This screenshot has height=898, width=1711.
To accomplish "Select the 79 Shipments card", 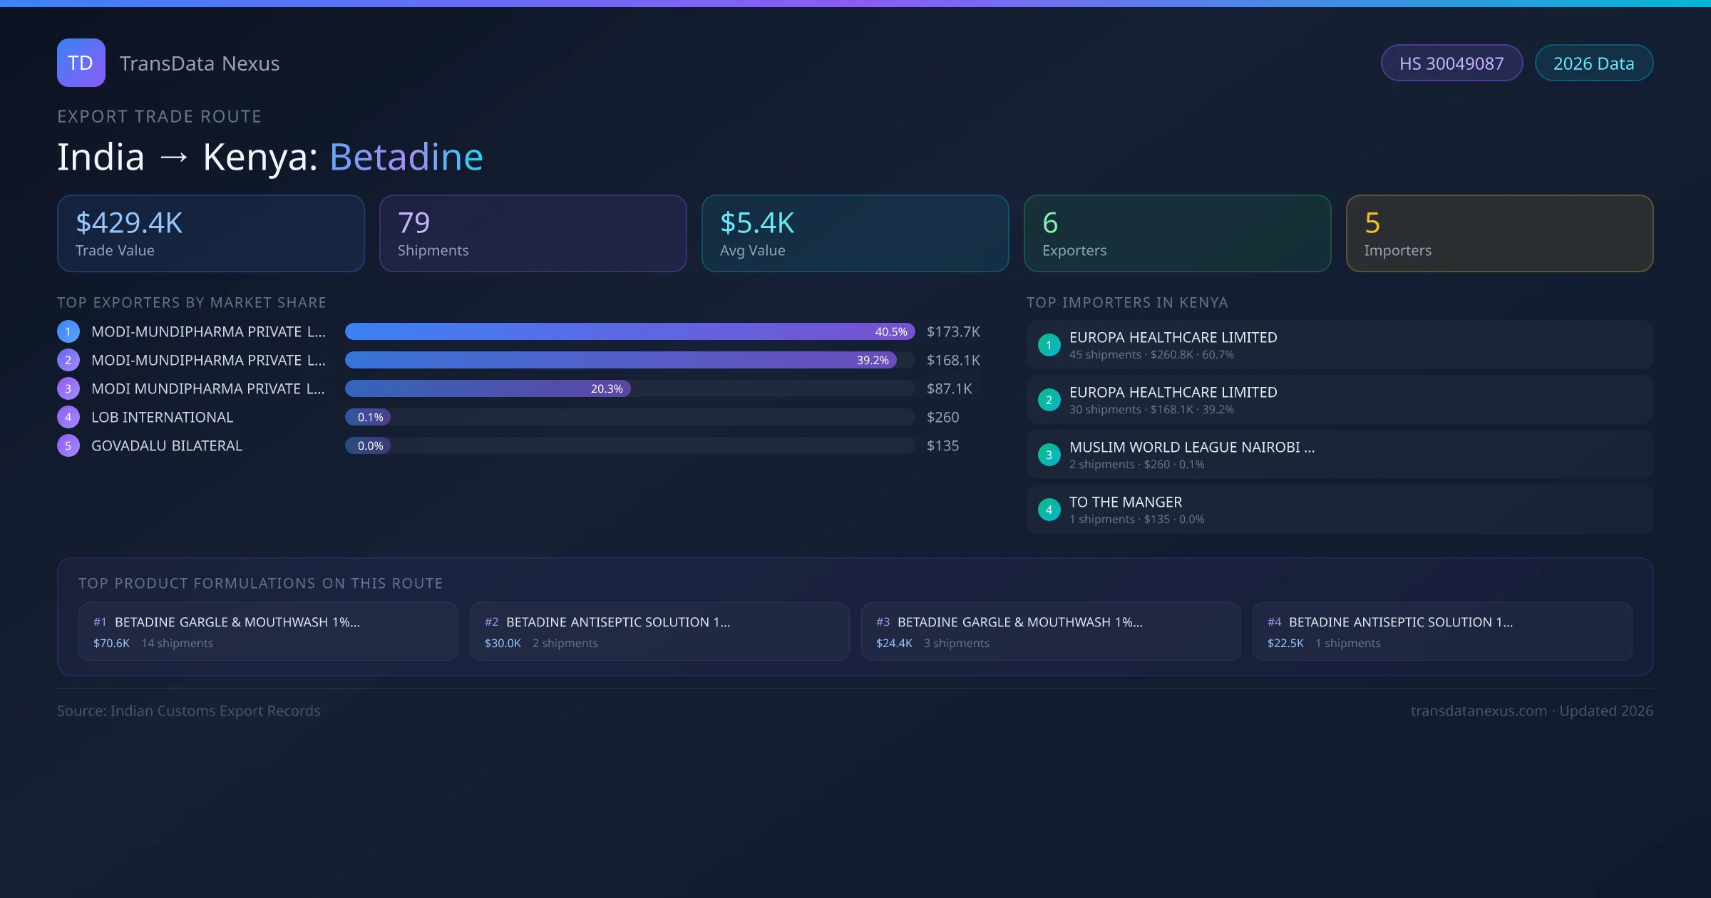I will tap(533, 234).
